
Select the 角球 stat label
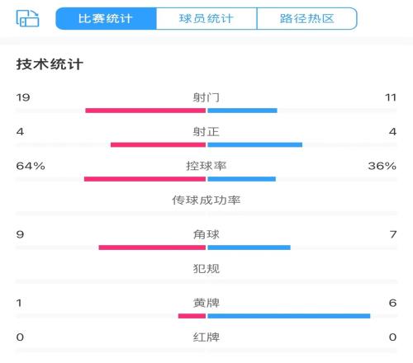pyautogui.click(x=206, y=234)
